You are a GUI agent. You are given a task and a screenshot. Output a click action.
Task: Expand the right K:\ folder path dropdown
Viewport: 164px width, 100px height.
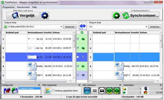click(x=146, y=27)
